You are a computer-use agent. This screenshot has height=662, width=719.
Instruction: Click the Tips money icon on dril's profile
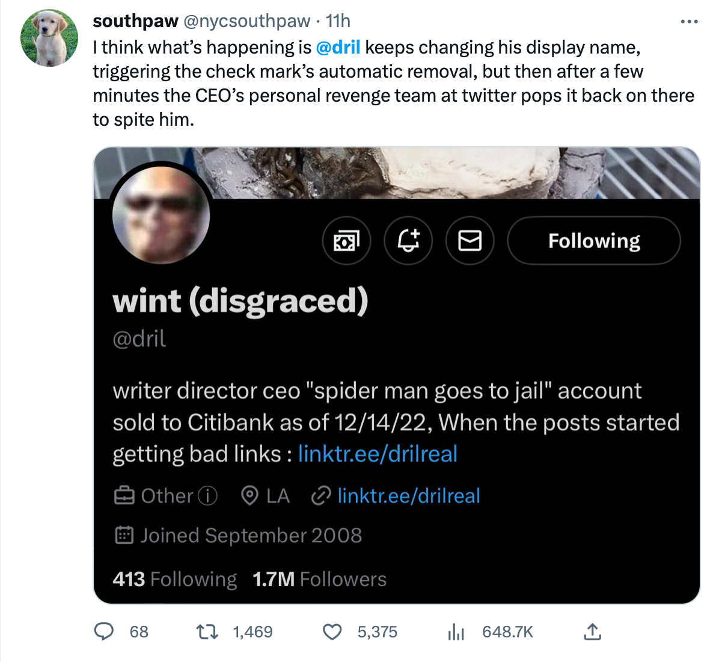click(x=346, y=240)
